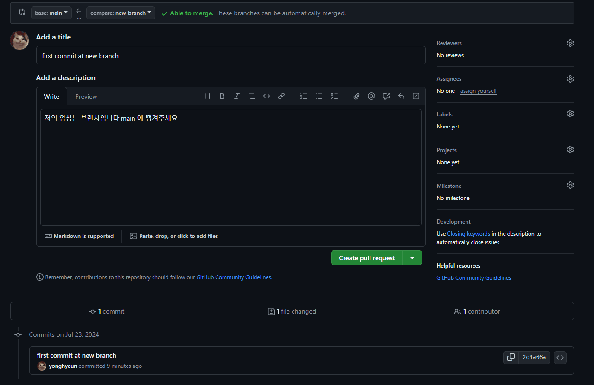Insert code formatting icon
The width and height of the screenshot is (594, 385).
point(267,96)
